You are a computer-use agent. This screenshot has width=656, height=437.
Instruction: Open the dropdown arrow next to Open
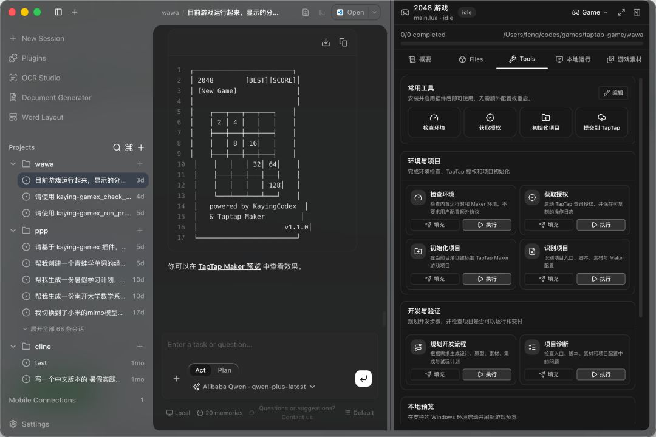coord(374,13)
